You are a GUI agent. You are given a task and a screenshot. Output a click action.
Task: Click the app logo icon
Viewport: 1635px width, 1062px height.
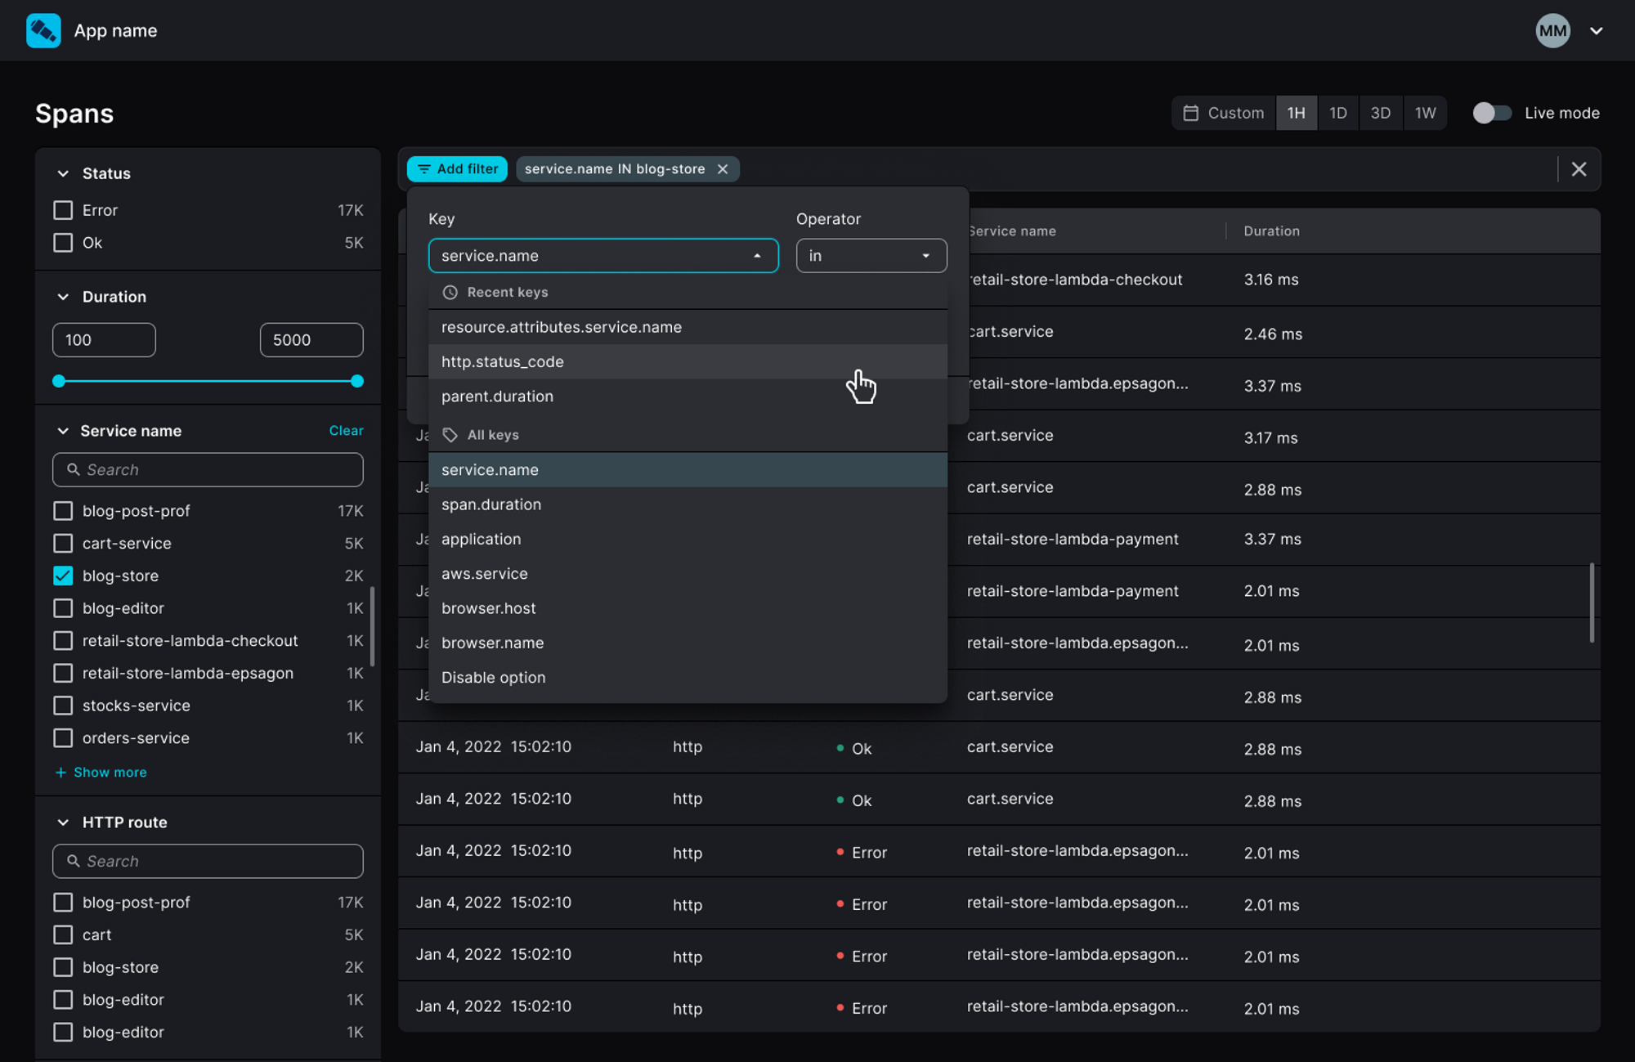coord(43,31)
